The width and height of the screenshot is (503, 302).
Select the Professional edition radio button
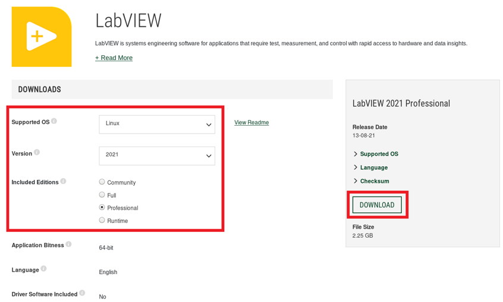point(102,207)
